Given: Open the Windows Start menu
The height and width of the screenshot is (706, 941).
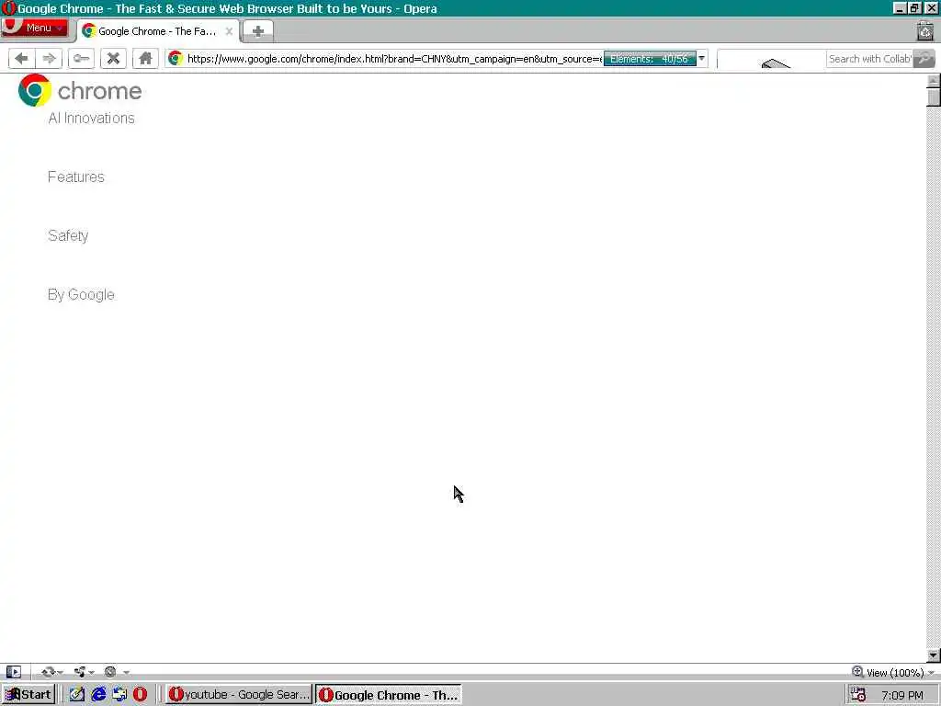Looking at the screenshot, I should pos(28,695).
